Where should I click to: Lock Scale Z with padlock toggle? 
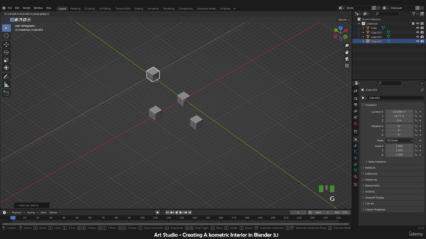[x=415, y=155]
